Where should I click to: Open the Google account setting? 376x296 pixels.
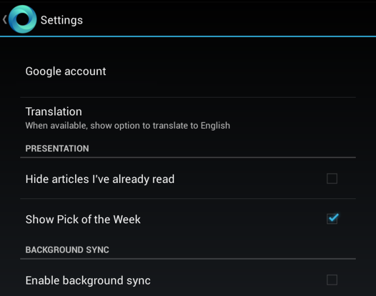(188, 71)
